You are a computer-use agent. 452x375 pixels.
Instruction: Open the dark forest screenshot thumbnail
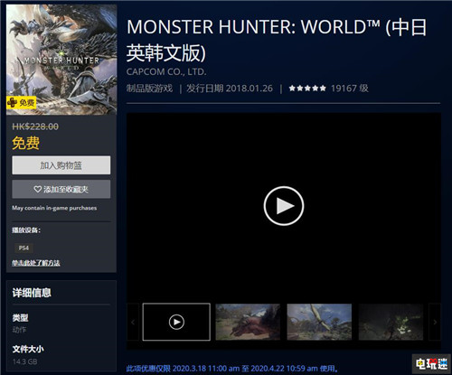pyautogui.click(x=391, y=322)
